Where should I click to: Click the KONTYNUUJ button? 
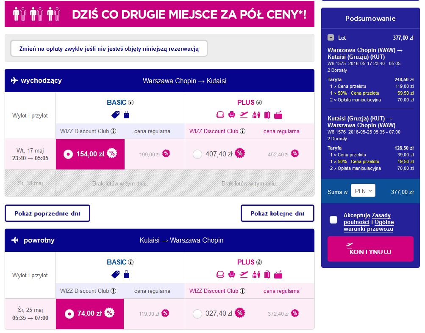[x=370, y=249]
